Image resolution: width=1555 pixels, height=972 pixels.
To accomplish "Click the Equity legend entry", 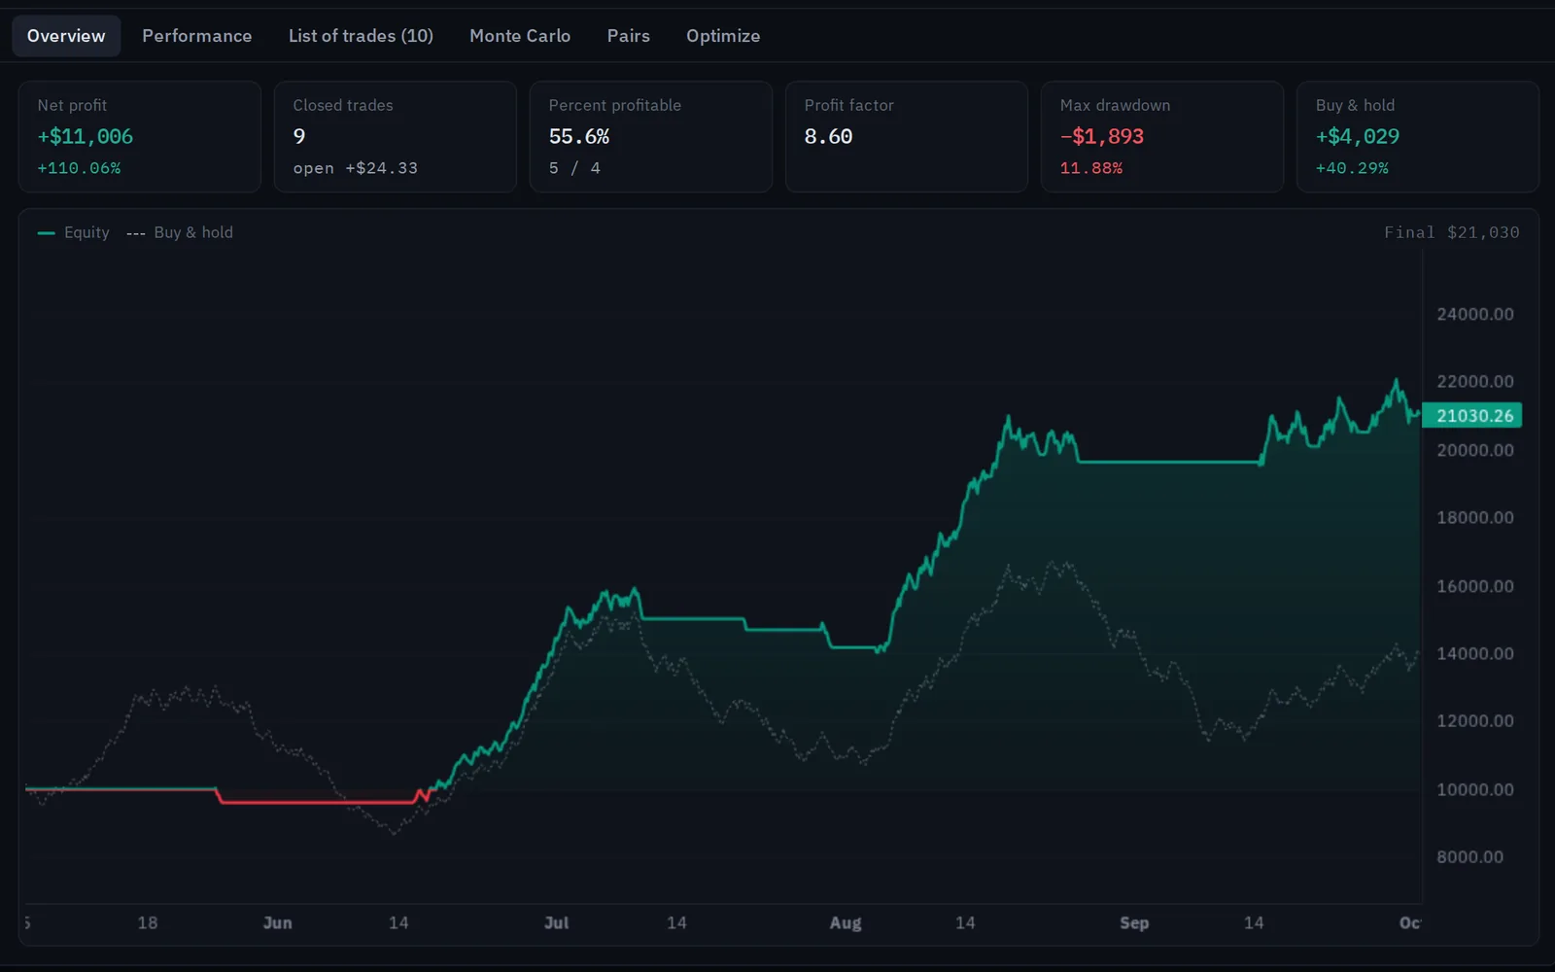I will [x=74, y=232].
